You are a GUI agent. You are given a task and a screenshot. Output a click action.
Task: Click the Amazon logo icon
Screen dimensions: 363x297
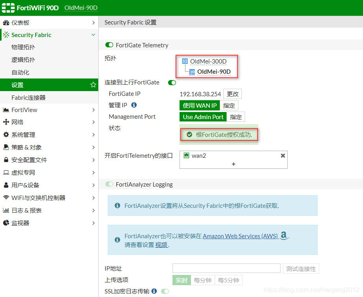pos(284,235)
